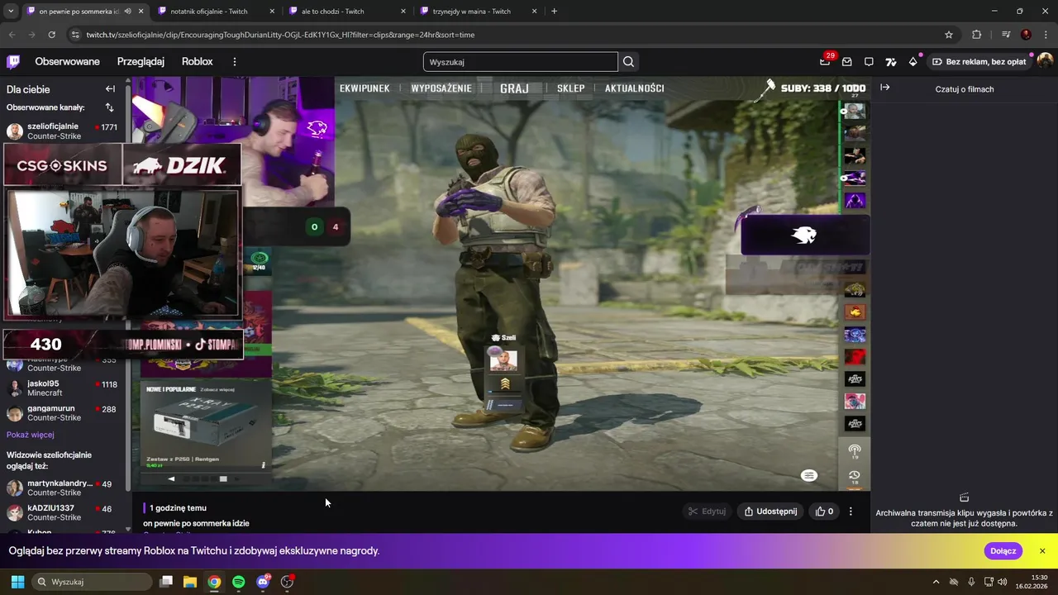Click the Edytuj scissors button
Screen dimensions: 1058x595
(x=708, y=512)
